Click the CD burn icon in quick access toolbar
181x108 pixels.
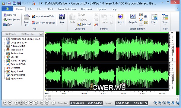(x=33, y=3)
